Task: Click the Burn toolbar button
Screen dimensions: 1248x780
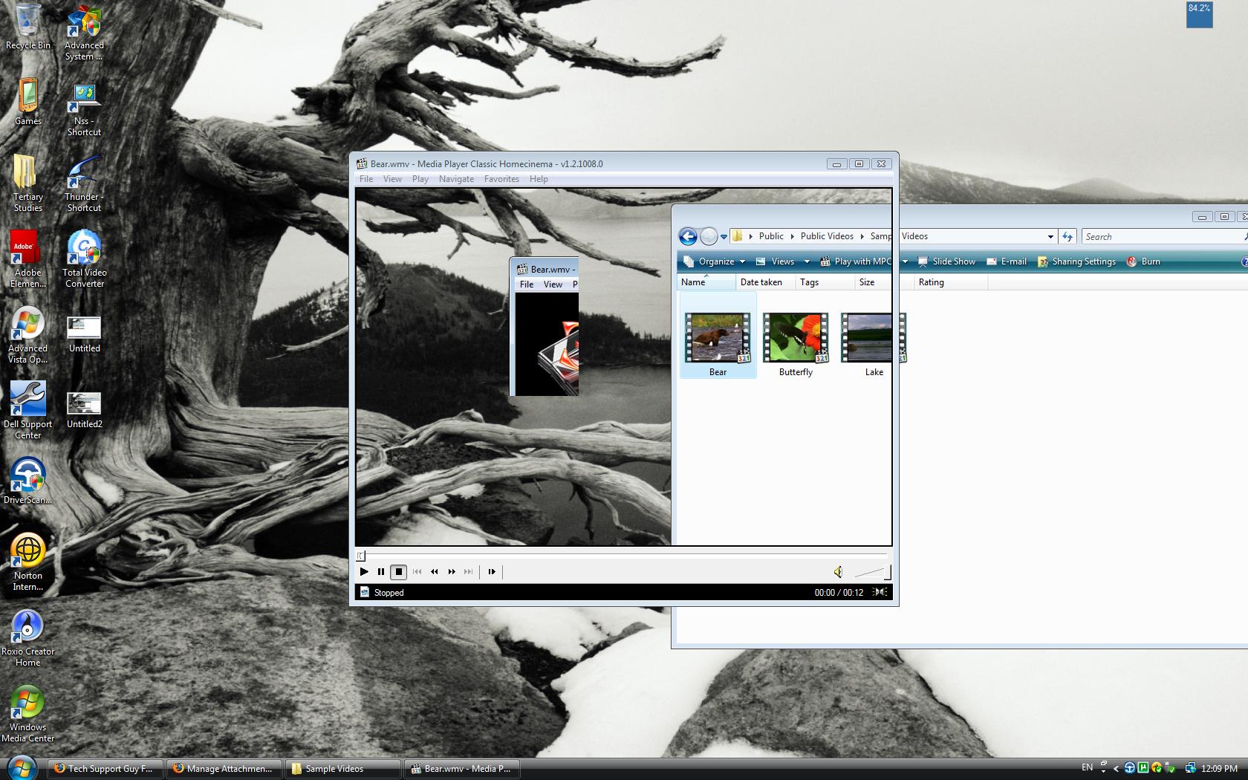Action: (x=1143, y=261)
